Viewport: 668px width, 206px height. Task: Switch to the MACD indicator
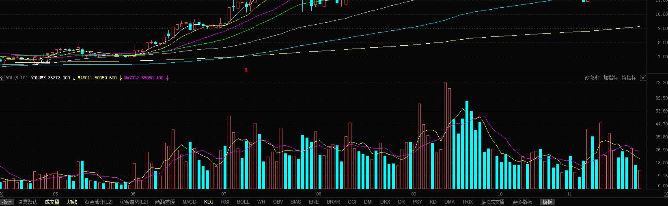[189, 202]
